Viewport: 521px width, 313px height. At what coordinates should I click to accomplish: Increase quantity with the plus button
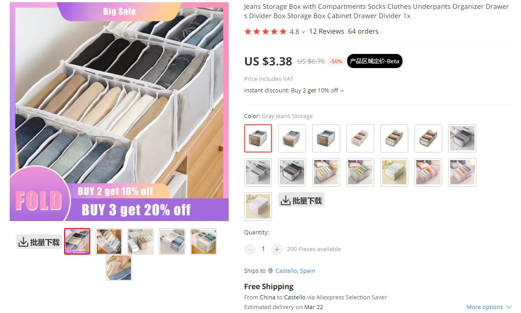pos(277,249)
